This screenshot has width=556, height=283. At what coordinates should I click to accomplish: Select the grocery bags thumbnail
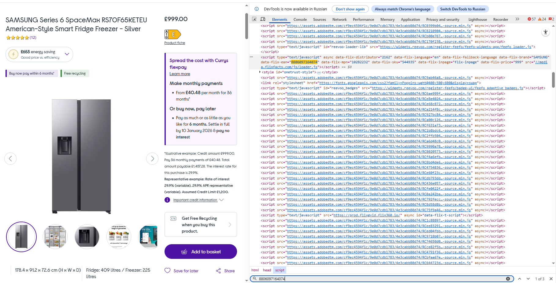coord(119,237)
